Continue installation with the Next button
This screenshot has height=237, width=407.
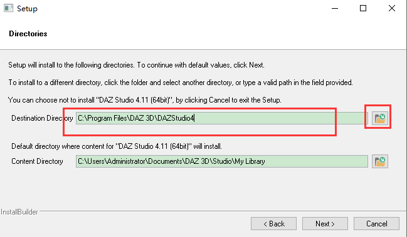[x=325, y=223]
